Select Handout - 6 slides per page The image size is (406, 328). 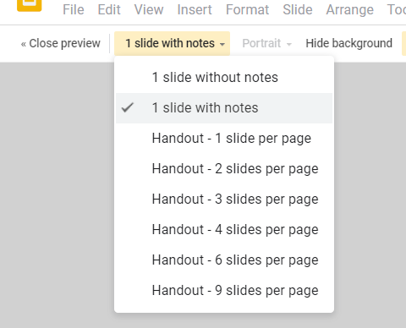click(224, 260)
